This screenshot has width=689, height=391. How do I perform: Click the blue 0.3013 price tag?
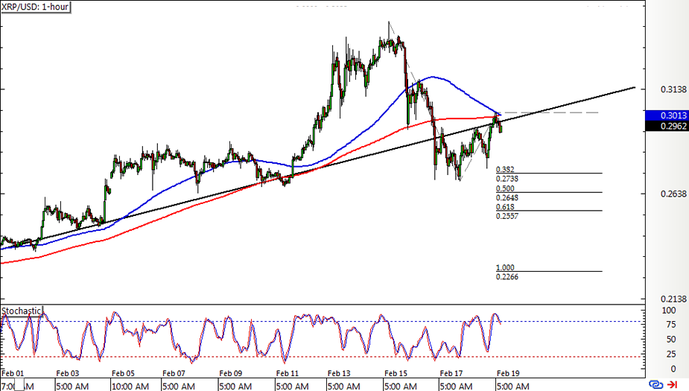(x=666, y=115)
